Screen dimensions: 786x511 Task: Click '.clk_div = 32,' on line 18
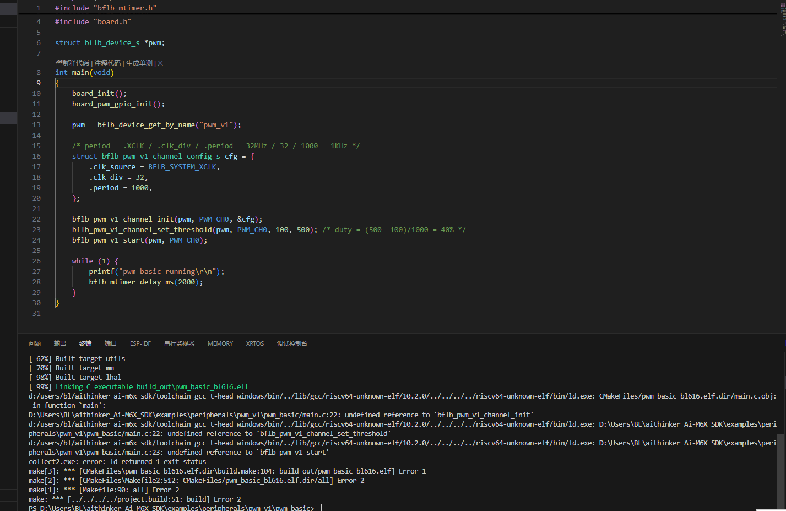pos(118,177)
